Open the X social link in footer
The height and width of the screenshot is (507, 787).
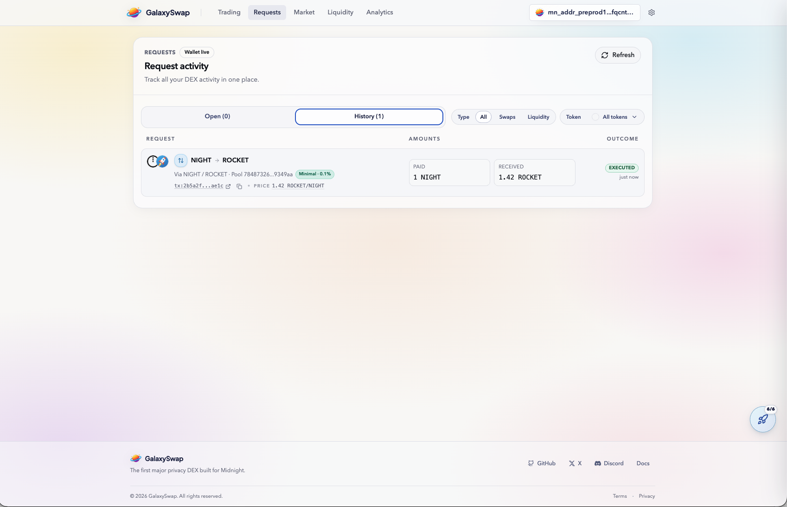[575, 463]
